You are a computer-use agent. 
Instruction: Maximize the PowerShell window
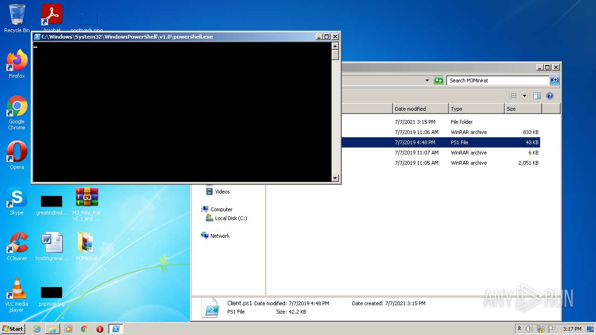tap(327, 37)
